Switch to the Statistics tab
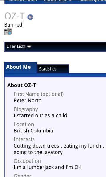Image resolution: width=106 pixels, height=177 pixels. point(53,69)
